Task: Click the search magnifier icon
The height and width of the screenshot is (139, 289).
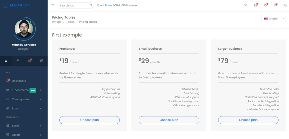Action: coord(91,6)
